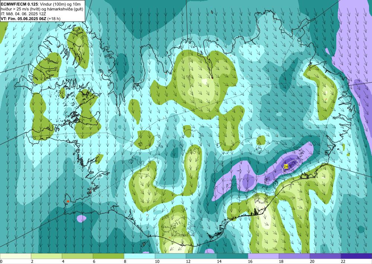This screenshot has height=264, width=372.
Task: Click the "18" scale label
Action: coord(281,261)
